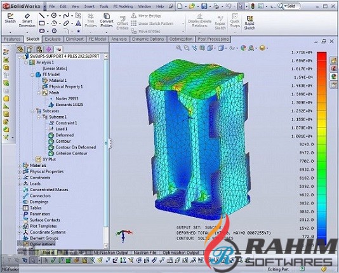Viewport: 339px width, 273px height.
Task: Select Load 1 in the tree
Action: 58,129
